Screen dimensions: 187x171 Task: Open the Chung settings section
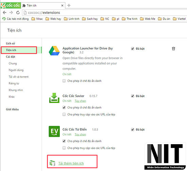[13, 64]
